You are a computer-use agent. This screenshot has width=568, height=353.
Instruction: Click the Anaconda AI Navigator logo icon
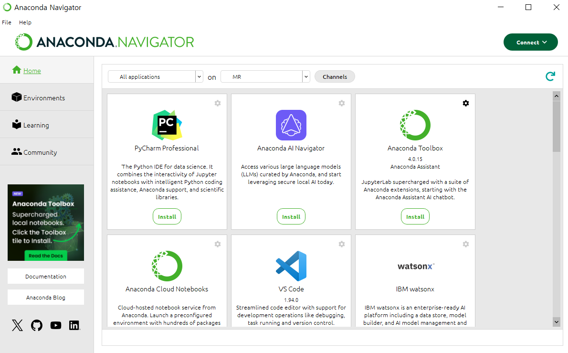pyautogui.click(x=291, y=125)
